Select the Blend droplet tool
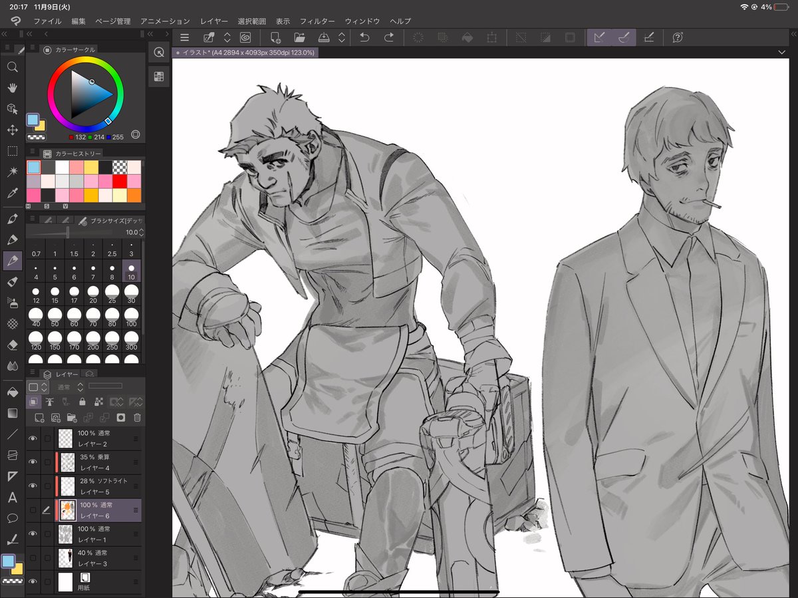Viewport: 798px width, 598px height. pos(12,365)
